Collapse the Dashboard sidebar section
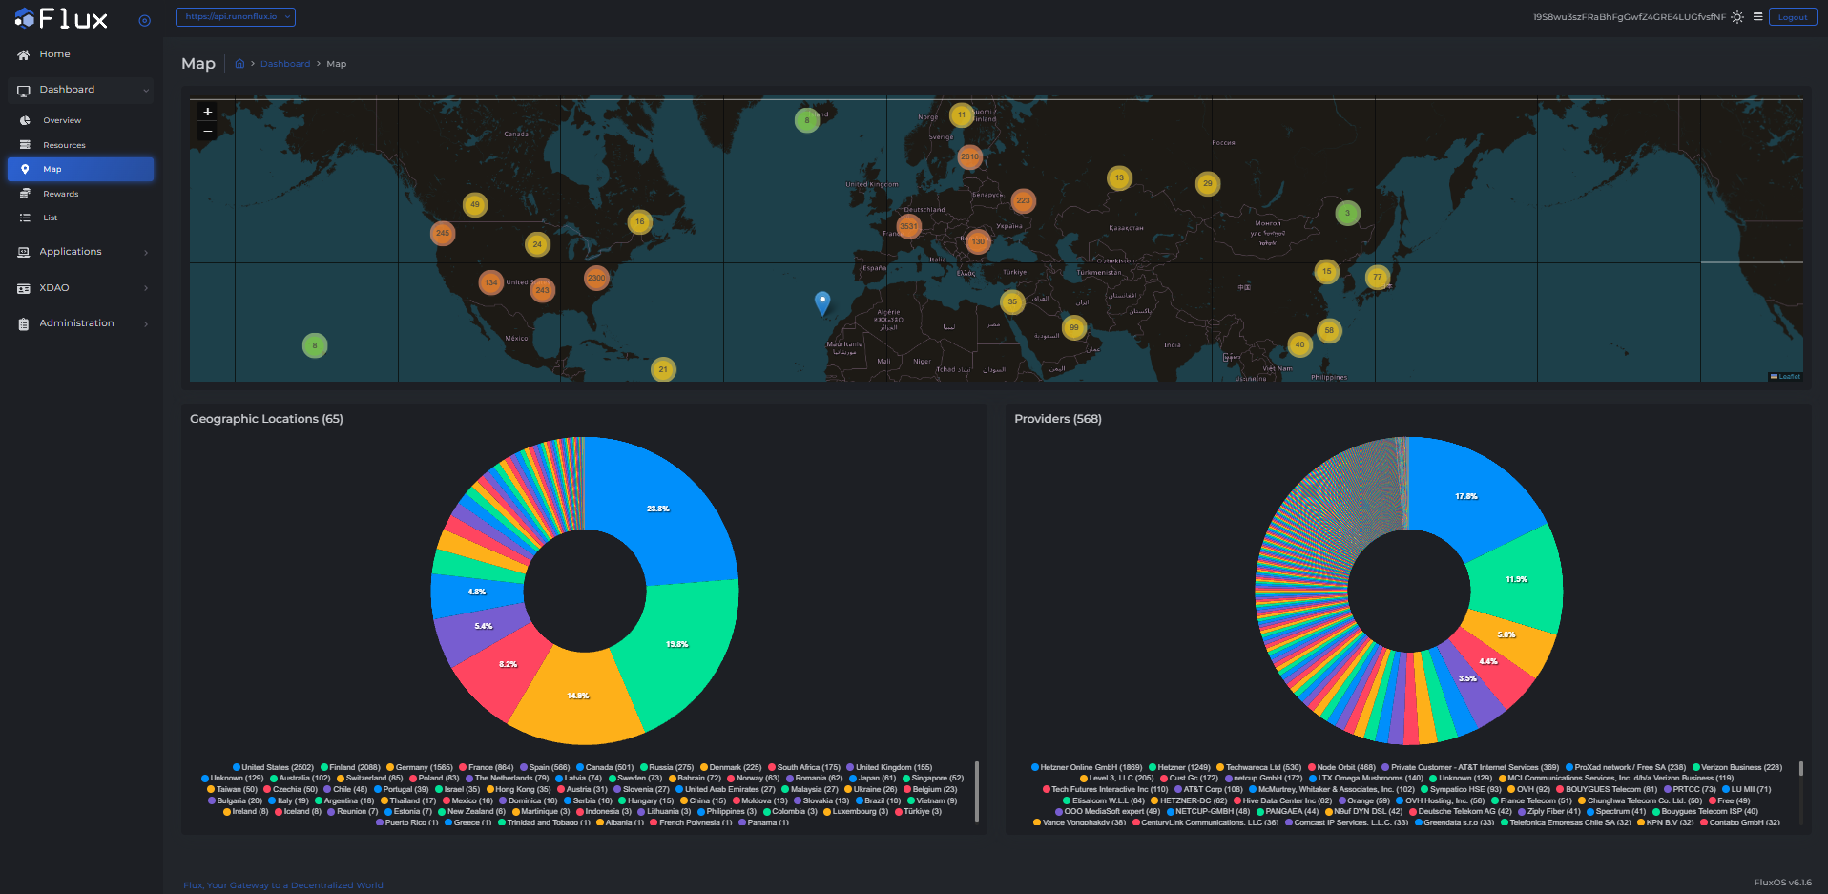Screen dimensions: 1828x894 (x=81, y=90)
